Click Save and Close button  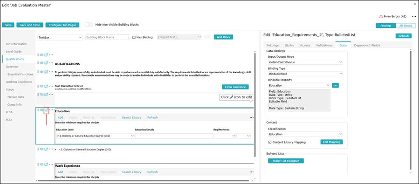click(30, 25)
